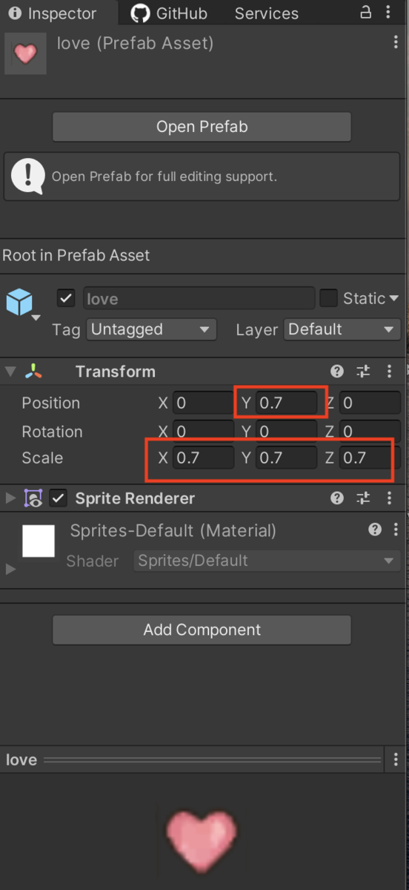The image size is (409, 890).
Task: Toggle the love object active checkbox
Action: pos(66,298)
